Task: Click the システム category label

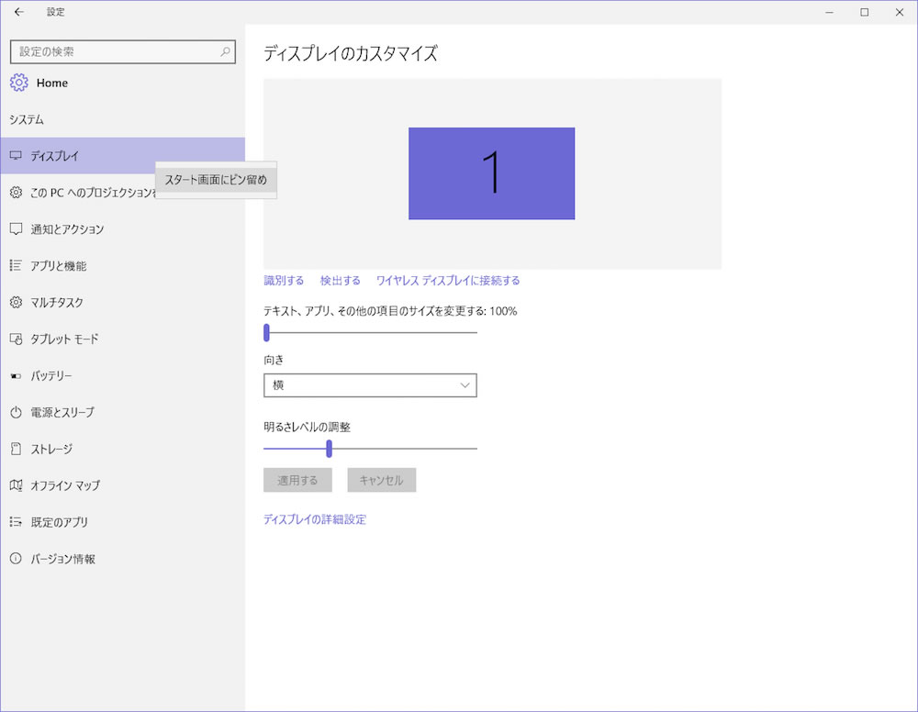Action: pos(27,119)
